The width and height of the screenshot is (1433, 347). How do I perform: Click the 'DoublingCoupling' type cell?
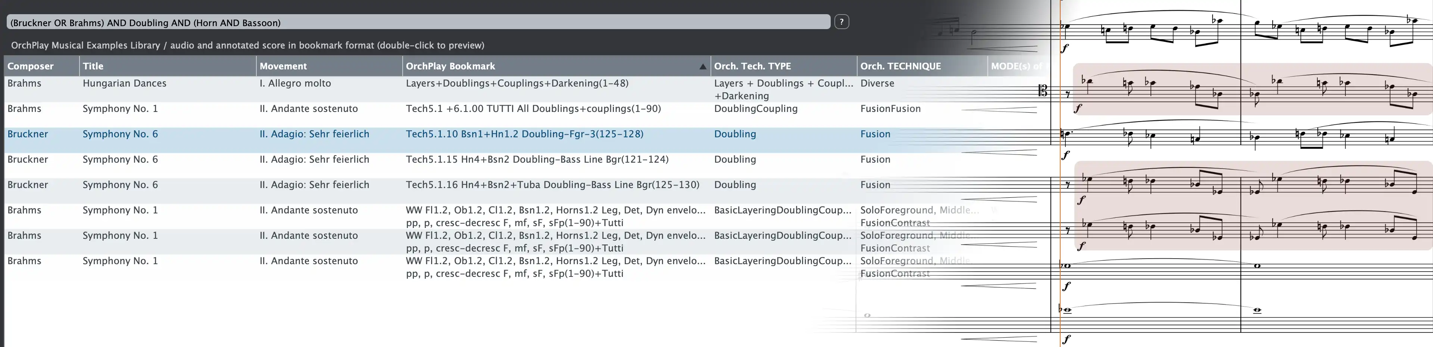tap(755, 109)
